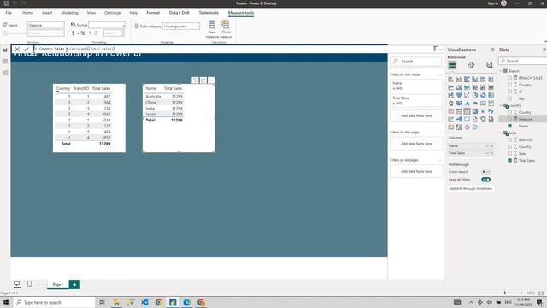547x308 pixels.
Task: Open Total Sales field dropdown in Columns well
Action: coord(487,153)
